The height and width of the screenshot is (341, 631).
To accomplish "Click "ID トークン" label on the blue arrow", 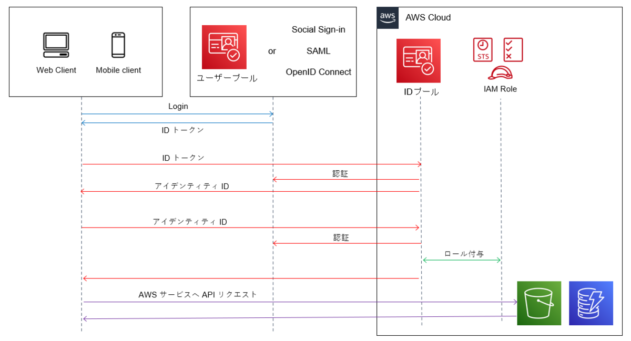I will (x=182, y=130).
